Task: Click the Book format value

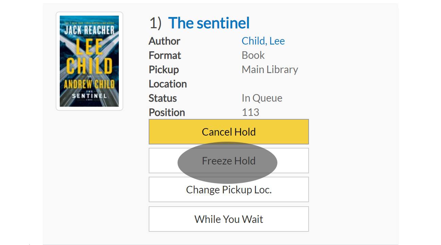Action: pyautogui.click(x=253, y=55)
